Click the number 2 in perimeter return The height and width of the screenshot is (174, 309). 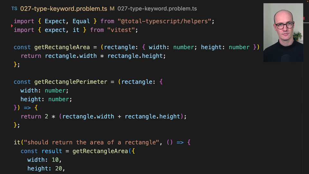[46, 116]
